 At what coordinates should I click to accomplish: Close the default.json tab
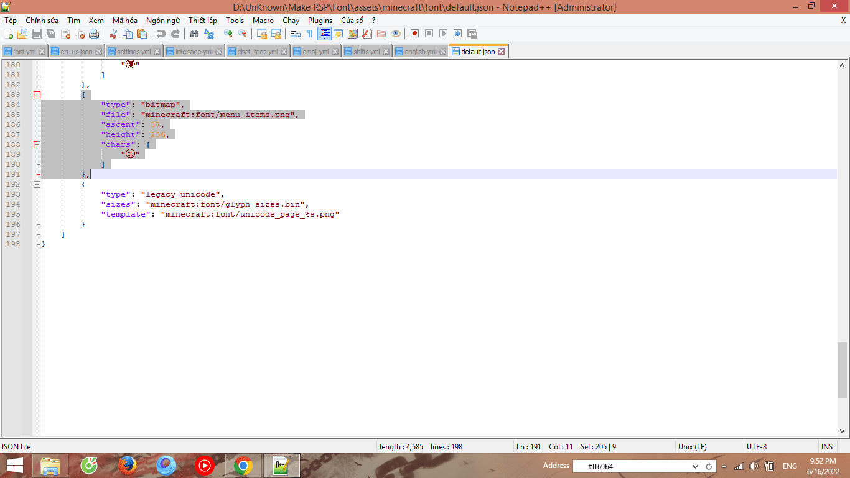tap(502, 52)
